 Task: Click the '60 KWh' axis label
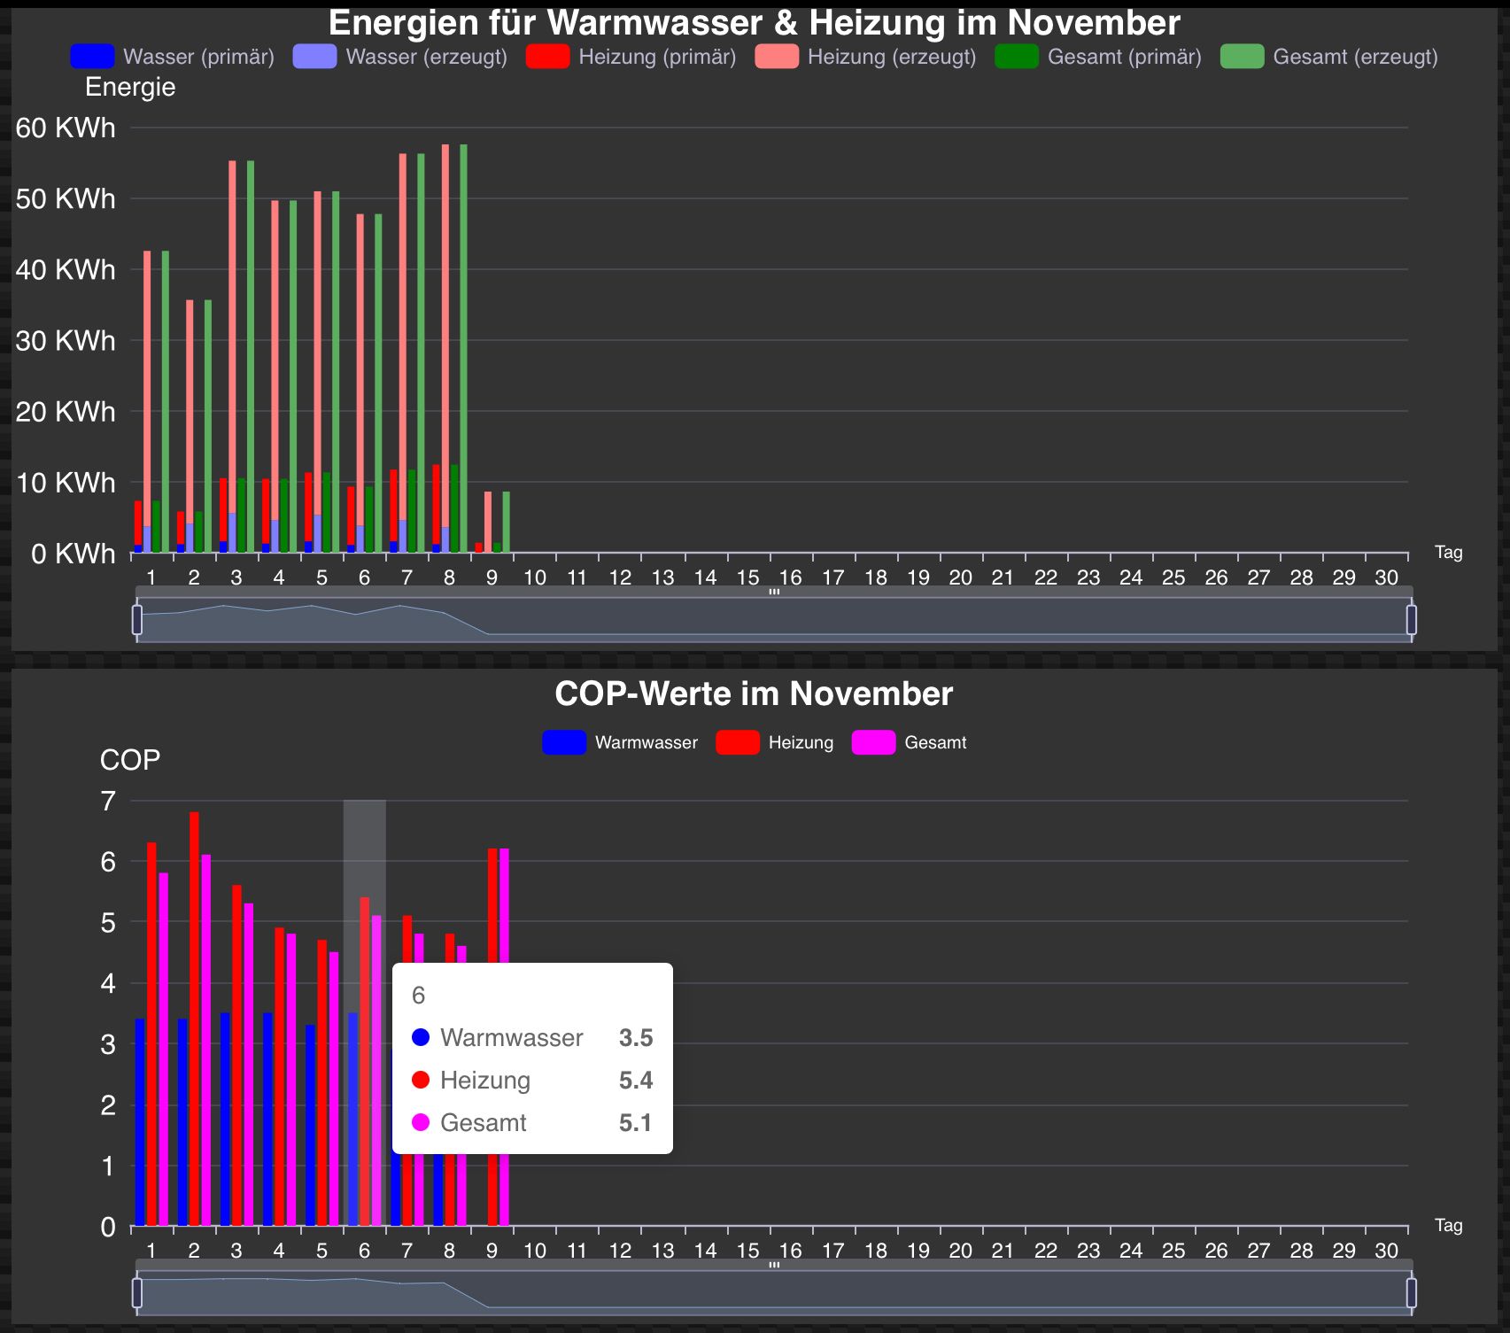[66, 128]
